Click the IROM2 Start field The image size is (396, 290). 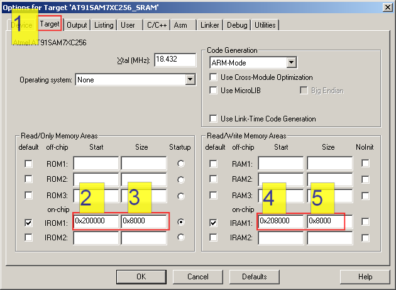tap(96, 238)
